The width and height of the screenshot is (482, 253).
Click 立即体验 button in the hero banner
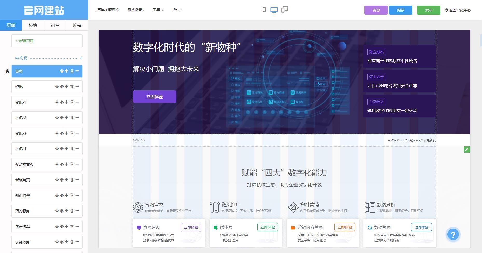point(155,97)
